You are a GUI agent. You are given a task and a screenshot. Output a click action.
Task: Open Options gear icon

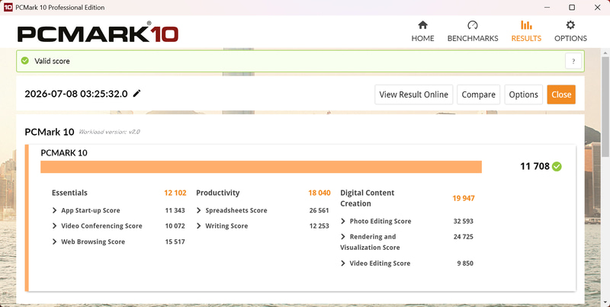click(570, 25)
